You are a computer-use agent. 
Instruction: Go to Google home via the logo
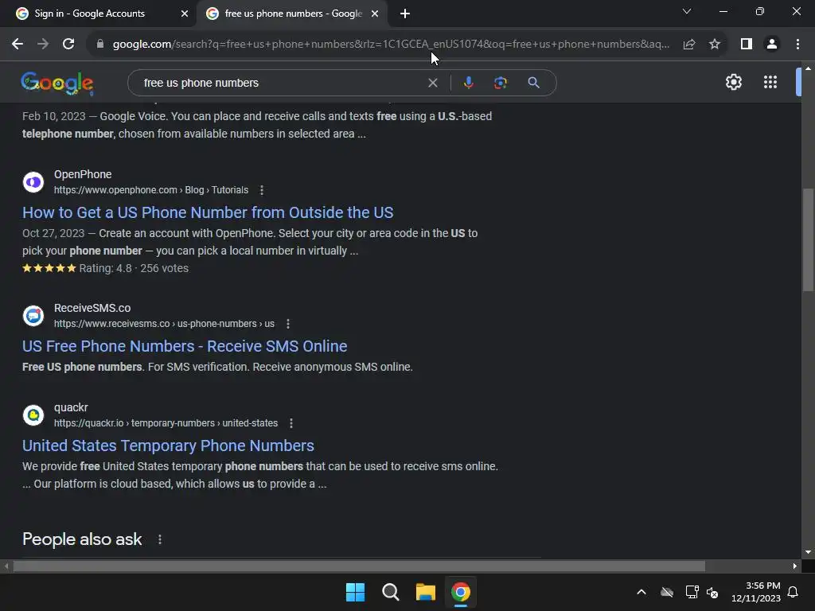tap(57, 83)
